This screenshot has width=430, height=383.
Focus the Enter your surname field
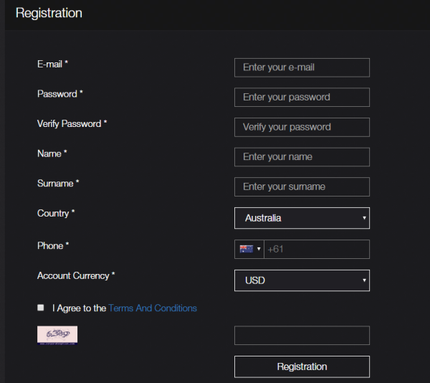click(x=302, y=186)
